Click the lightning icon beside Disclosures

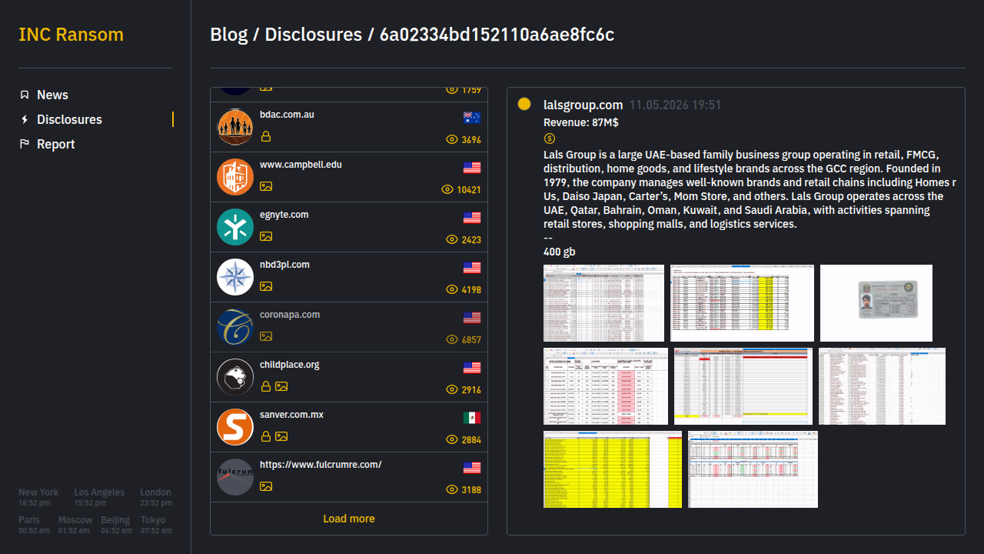(25, 119)
